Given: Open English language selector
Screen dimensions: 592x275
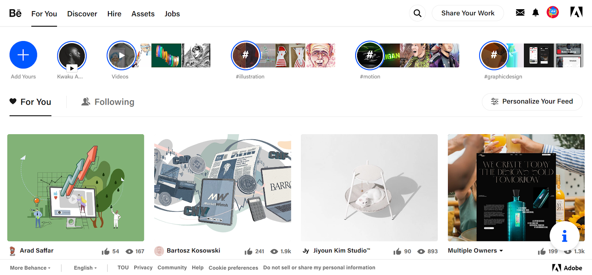Looking at the screenshot, I should (85, 268).
